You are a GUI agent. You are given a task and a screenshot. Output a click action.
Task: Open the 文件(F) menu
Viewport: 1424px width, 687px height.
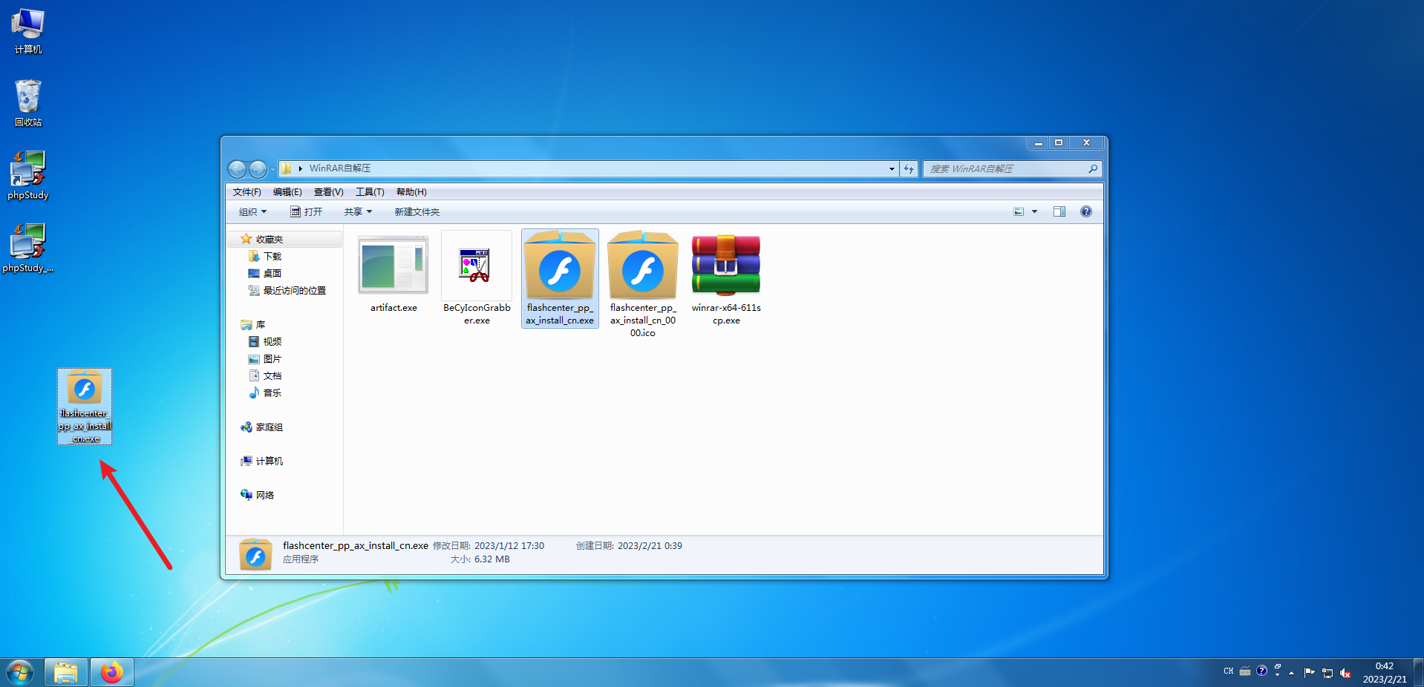246,192
